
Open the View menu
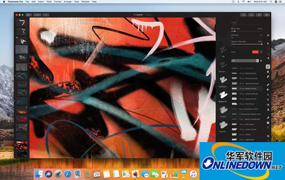(76, 1)
